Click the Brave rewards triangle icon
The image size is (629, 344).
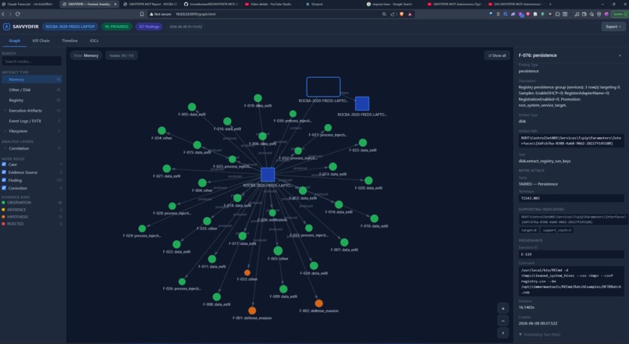point(410,14)
